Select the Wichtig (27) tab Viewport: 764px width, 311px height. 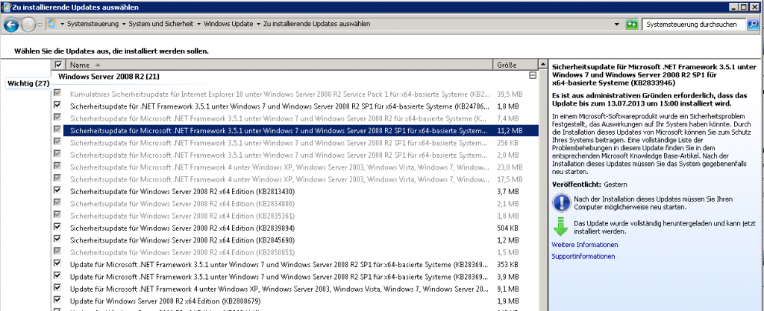[x=28, y=83]
